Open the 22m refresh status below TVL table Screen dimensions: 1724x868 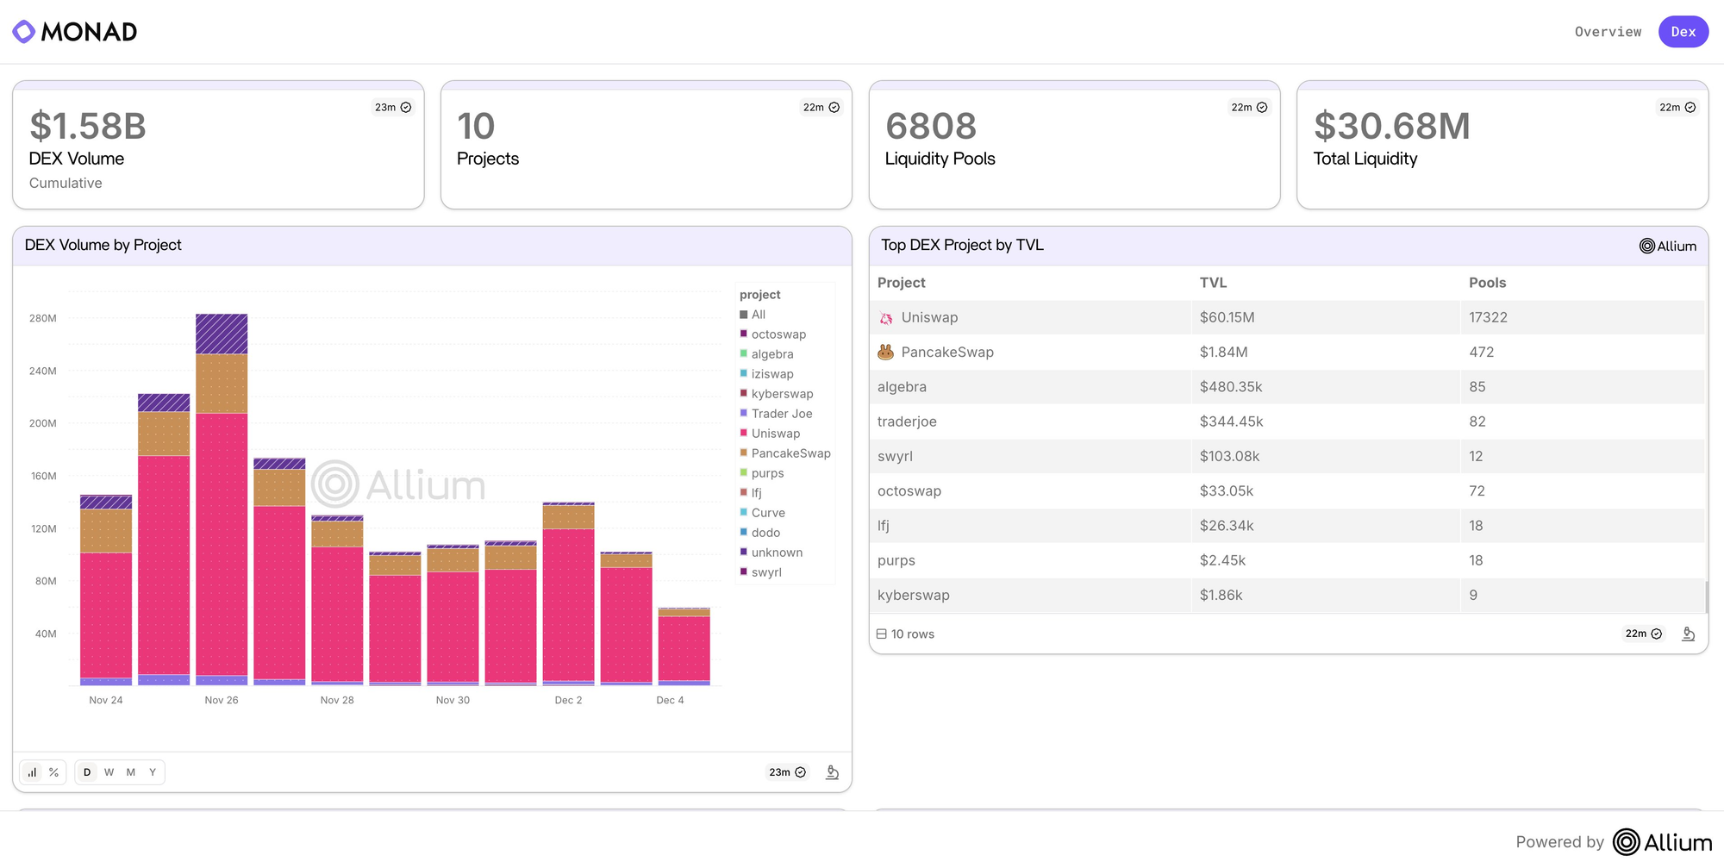click(x=1643, y=634)
